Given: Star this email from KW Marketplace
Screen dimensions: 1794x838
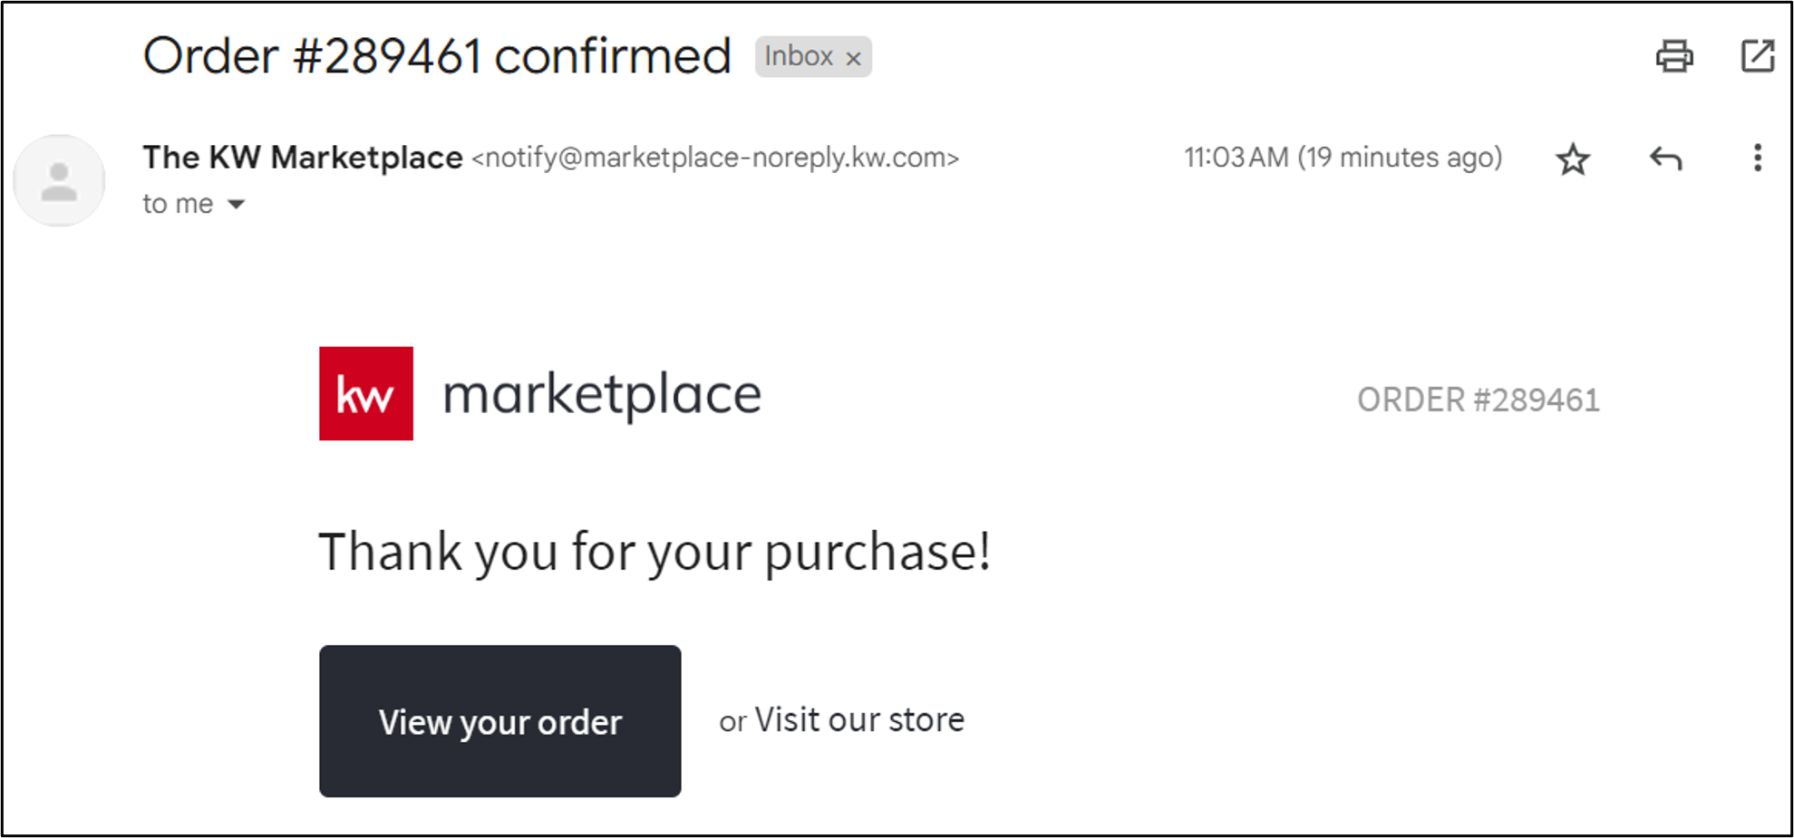Looking at the screenshot, I should (x=1573, y=159).
